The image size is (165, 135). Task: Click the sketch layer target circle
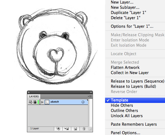click(83, 102)
